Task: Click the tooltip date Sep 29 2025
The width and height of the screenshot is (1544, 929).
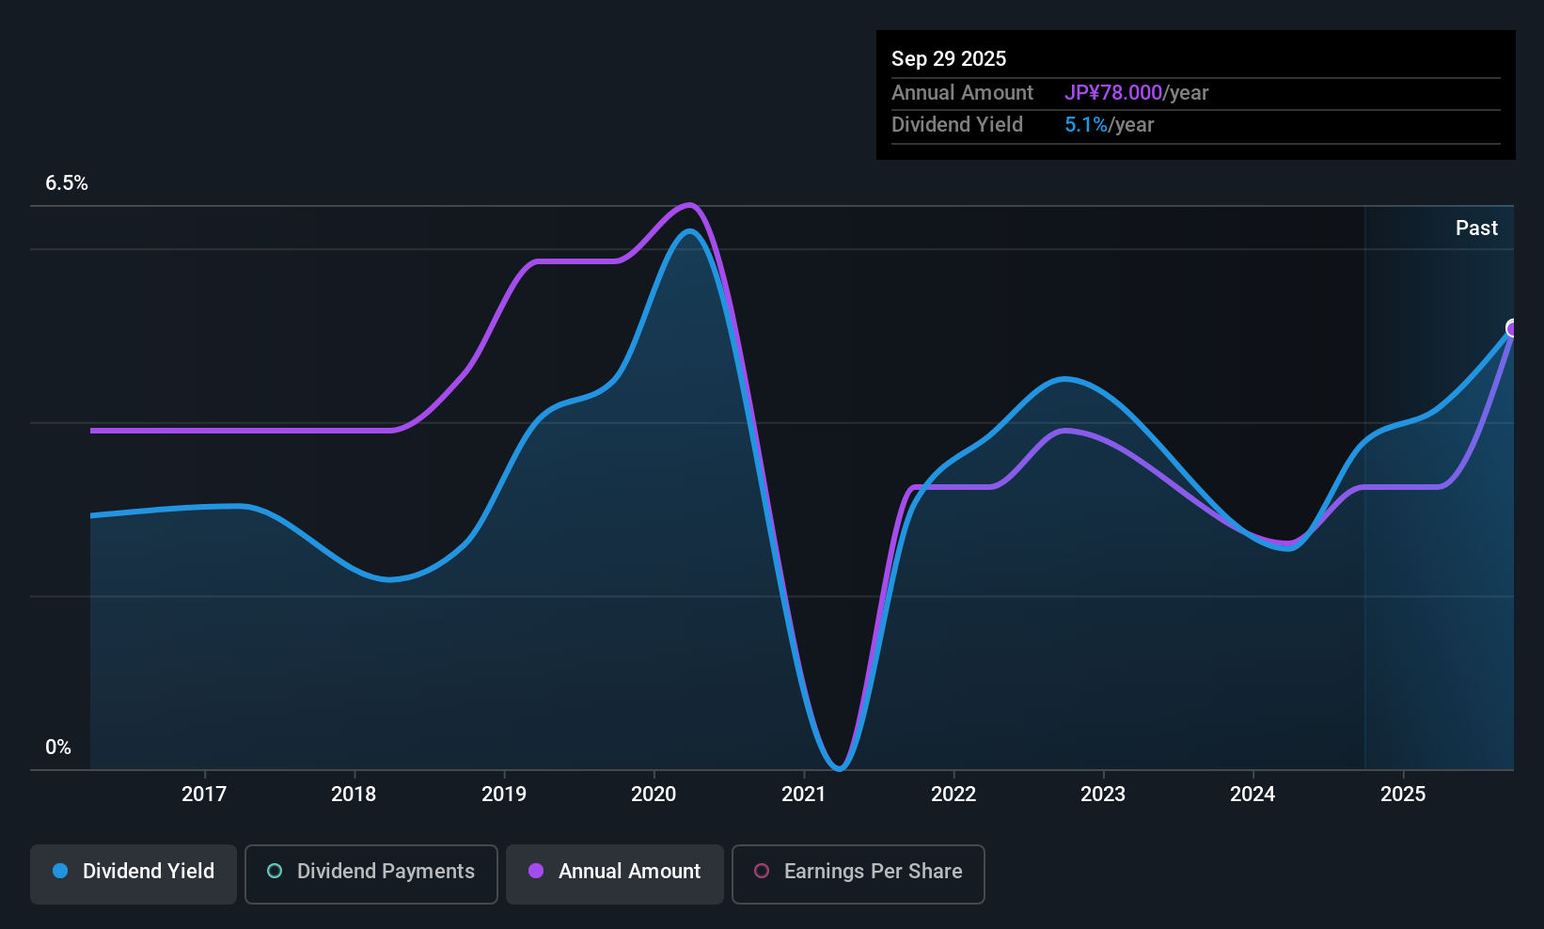Action: [x=949, y=59]
